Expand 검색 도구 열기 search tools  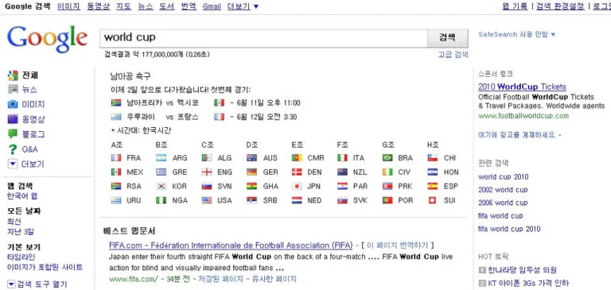(37, 284)
